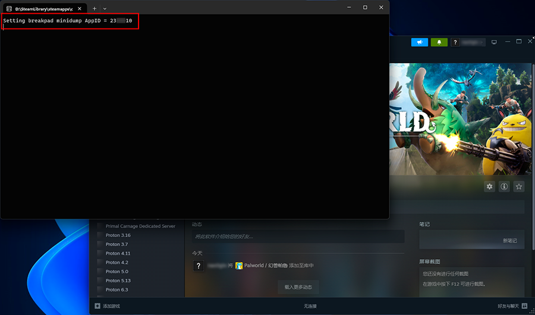This screenshot has width=535, height=315.
Task: Click the terminal output line about breakpad minidump
Action: click(x=68, y=21)
